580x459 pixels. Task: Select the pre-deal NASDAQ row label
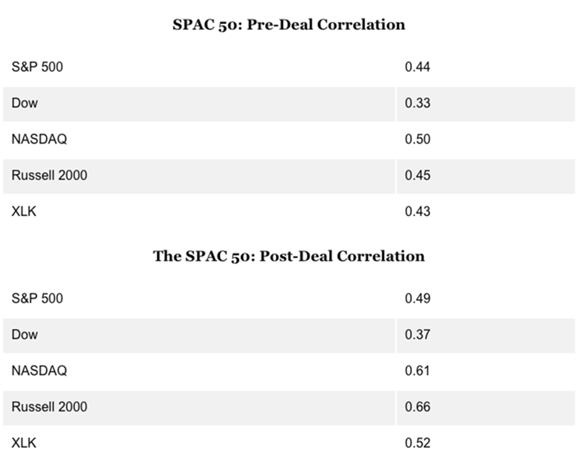[x=39, y=139]
